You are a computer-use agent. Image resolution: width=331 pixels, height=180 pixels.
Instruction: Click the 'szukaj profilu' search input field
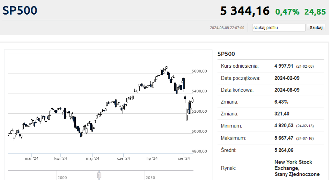[279, 28]
